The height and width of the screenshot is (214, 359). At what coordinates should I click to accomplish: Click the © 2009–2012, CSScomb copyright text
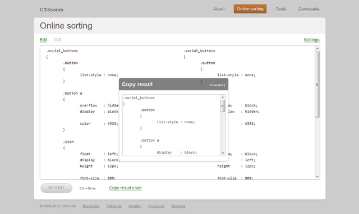tap(58, 206)
